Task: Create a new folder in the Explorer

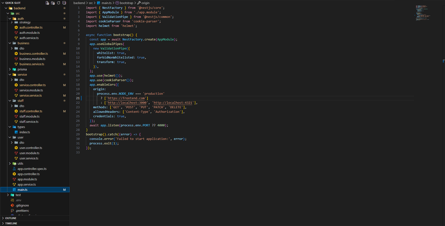Action: 52,3
